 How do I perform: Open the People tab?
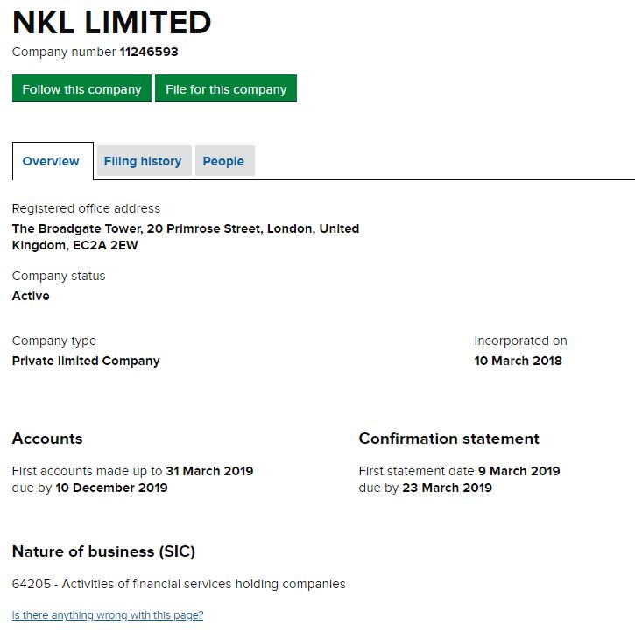point(223,161)
